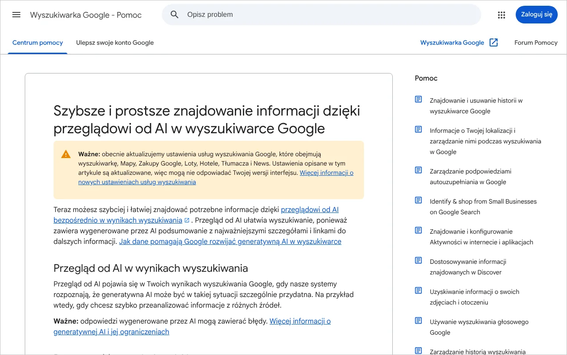Click article icon beside Zarządzanie podpowiedziami autouzupełniania
Image resolution: width=567 pixels, height=355 pixels.
pyautogui.click(x=418, y=170)
